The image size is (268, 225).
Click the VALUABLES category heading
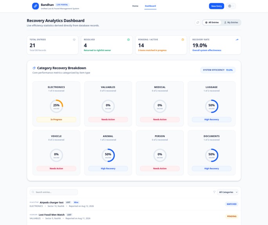coord(108,87)
